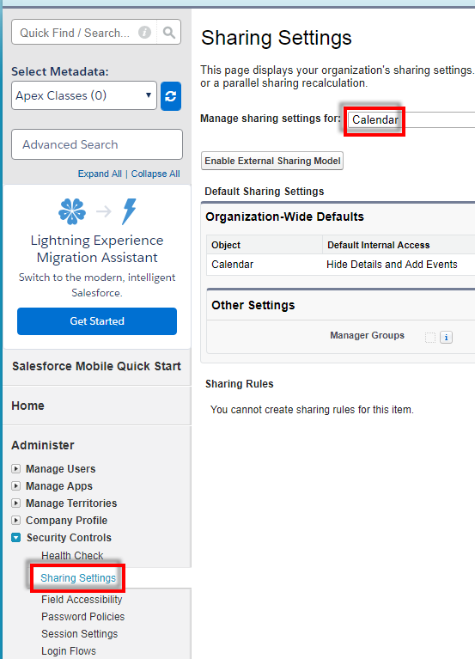The height and width of the screenshot is (659, 475).
Task: Click the Manage Territories label
Action: pyautogui.click(x=71, y=503)
